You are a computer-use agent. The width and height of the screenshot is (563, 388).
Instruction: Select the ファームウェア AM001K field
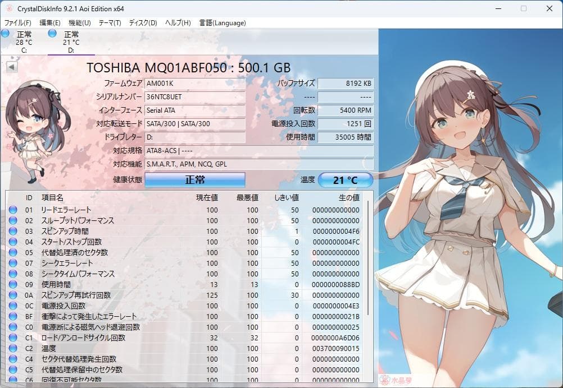click(195, 84)
